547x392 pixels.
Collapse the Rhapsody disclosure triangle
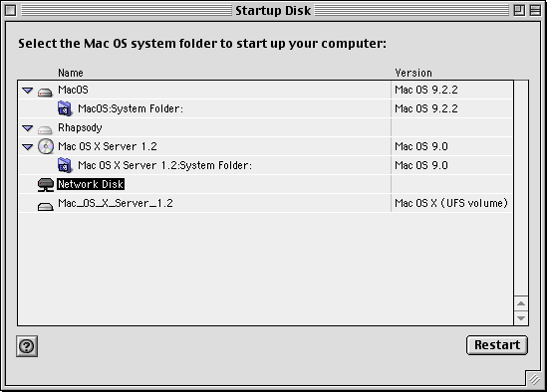pyautogui.click(x=27, y=128)
